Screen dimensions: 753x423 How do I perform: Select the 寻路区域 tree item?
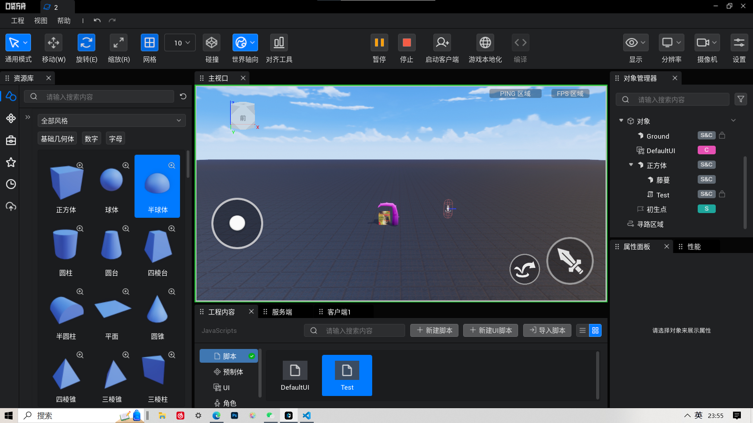pyautogui.click(x=650, y=224)
